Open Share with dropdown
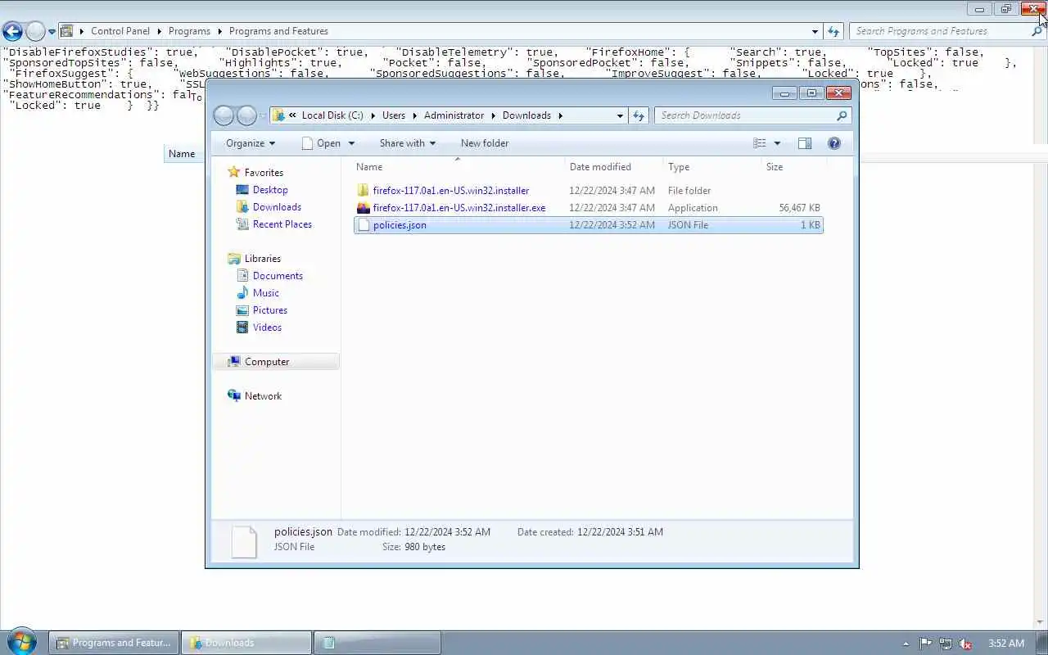Screen dimensions: 1048x655 (407, 143)
